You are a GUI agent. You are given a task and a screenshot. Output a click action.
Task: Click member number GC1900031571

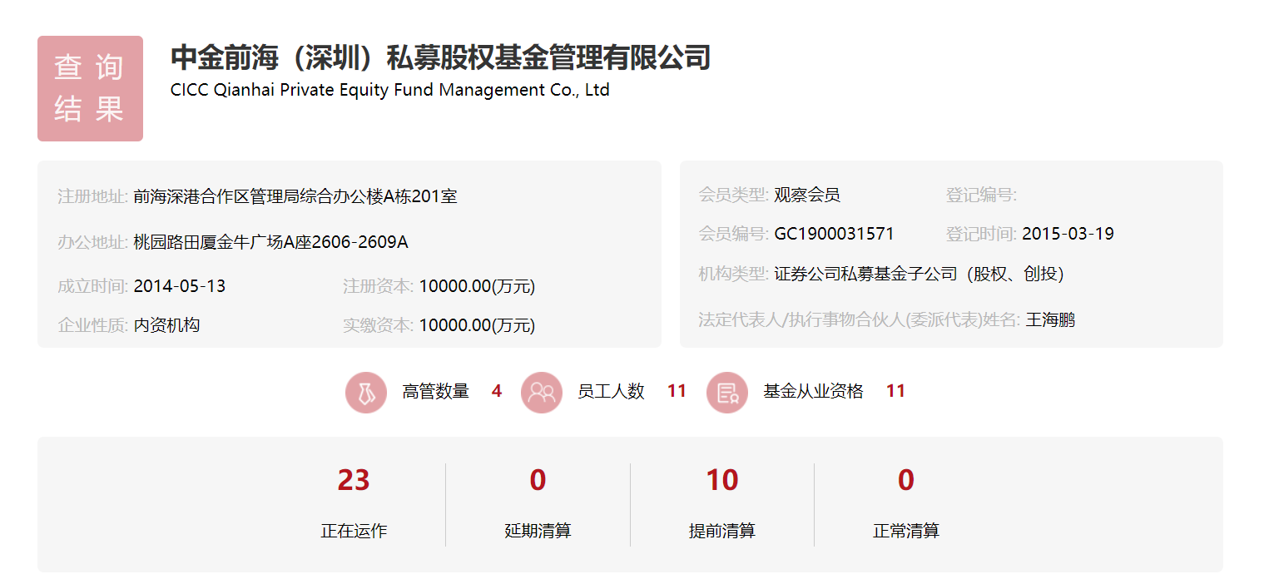pos(834,234)
